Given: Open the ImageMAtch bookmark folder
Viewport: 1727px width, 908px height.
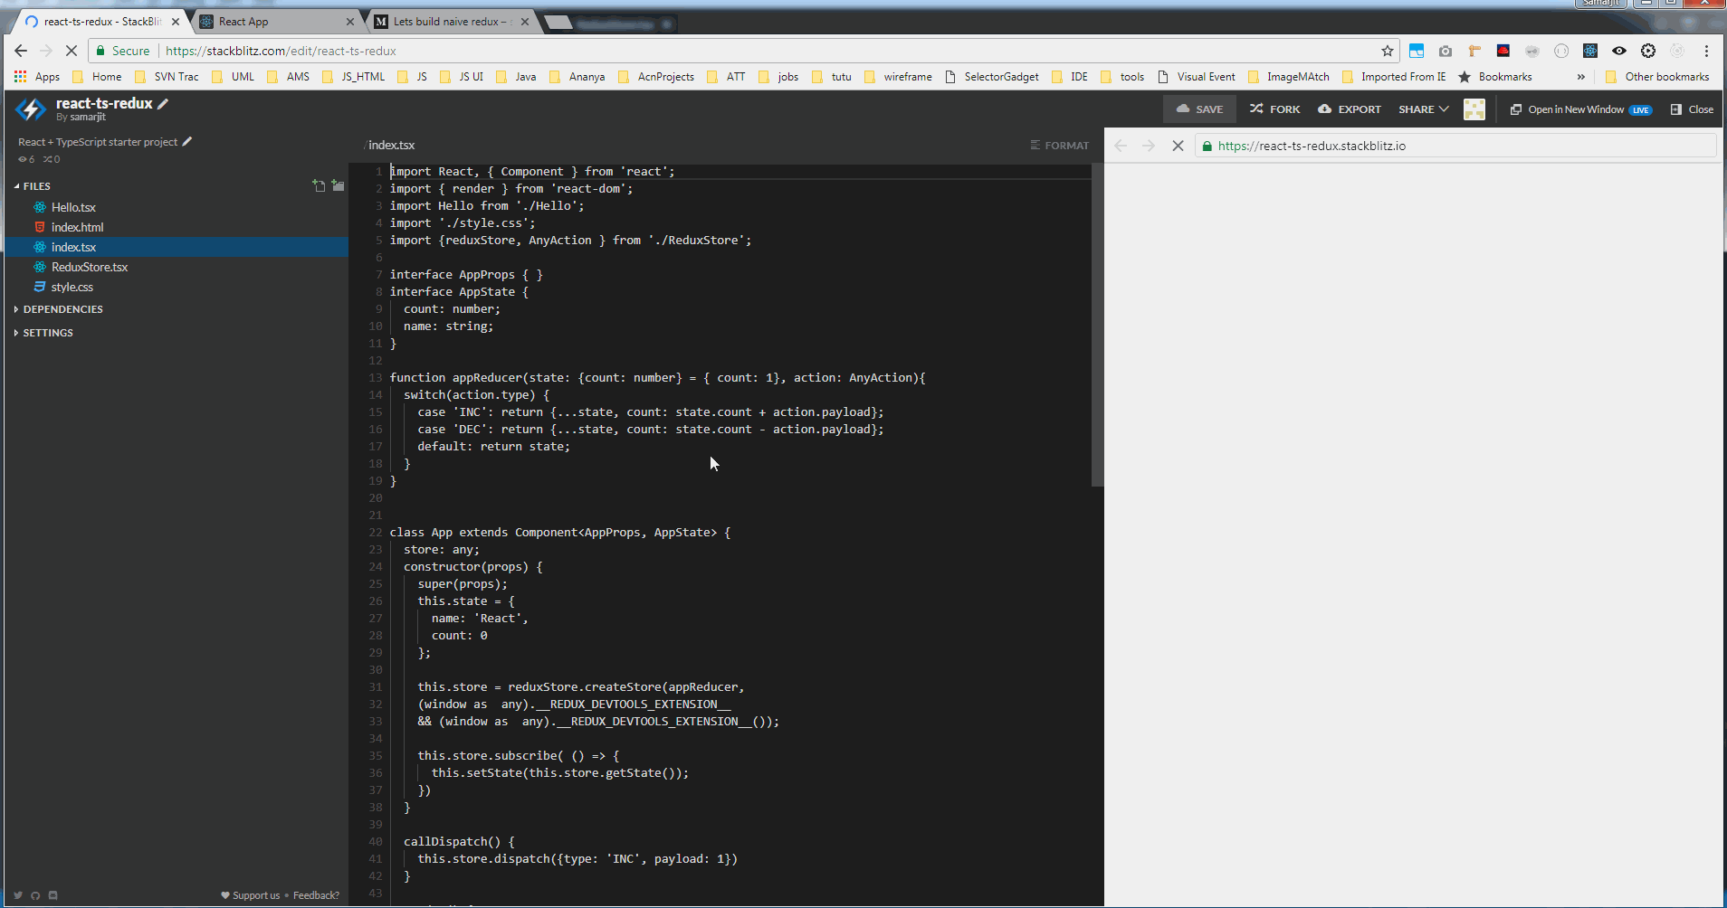Looking at the screenshot, I should tap(1288, 77).
